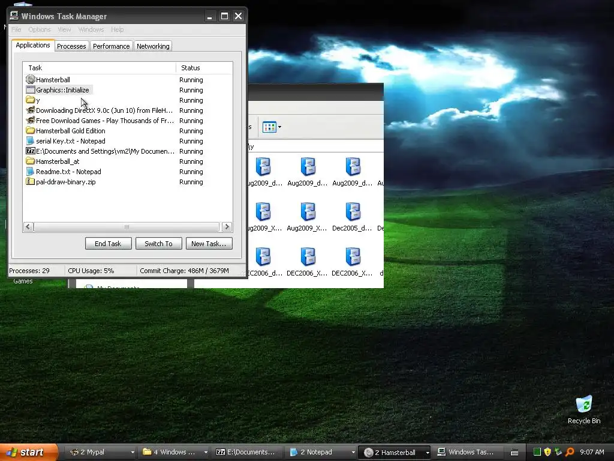The width and height of the screenshot is (614, 461).
Task: Switch to the Performance tab
Action: 111,46
